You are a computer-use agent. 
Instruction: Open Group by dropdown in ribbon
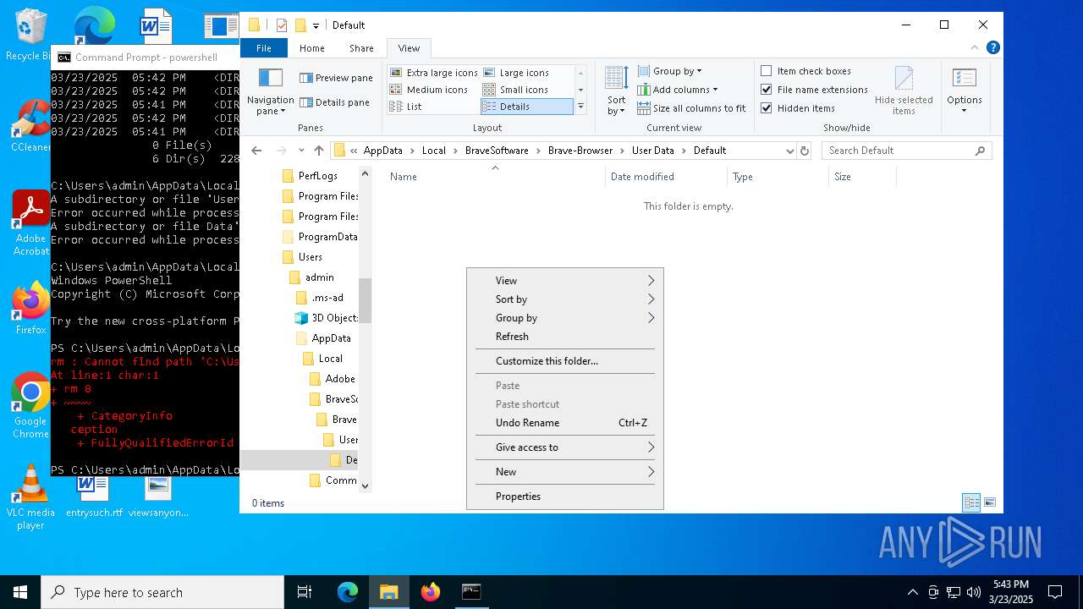click(x=669, y=71)
